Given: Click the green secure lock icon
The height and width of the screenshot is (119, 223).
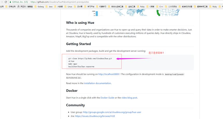Looking at the screenshot, I should (x=10, y=2).
